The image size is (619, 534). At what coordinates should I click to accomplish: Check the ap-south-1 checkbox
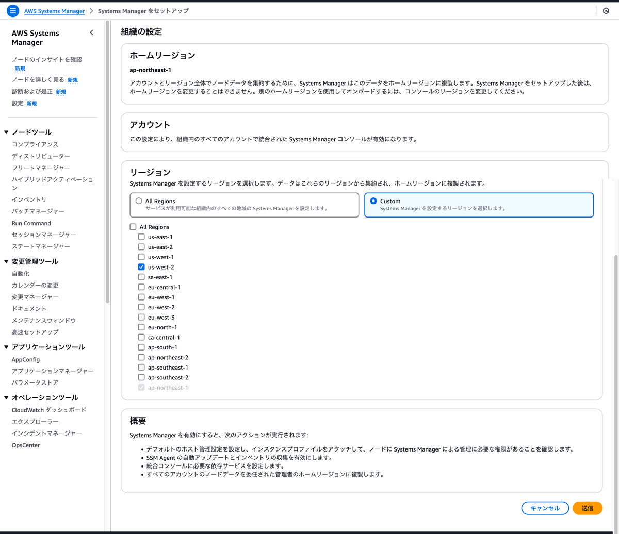point(141,347)
